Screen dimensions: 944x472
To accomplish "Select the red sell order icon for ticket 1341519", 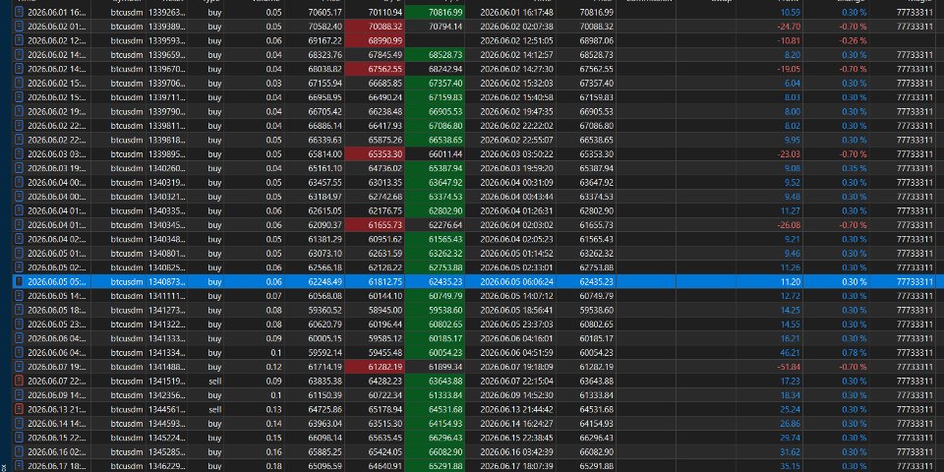I will (19, 381).
